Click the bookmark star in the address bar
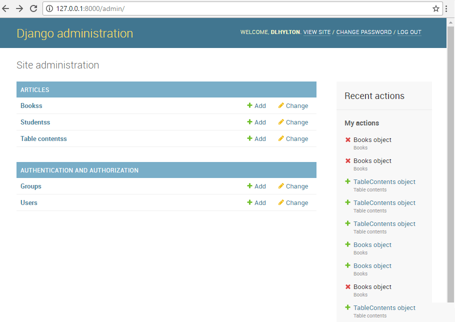 436,8
